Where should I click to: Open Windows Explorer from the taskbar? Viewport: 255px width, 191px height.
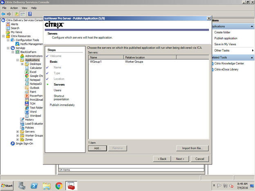47,186
